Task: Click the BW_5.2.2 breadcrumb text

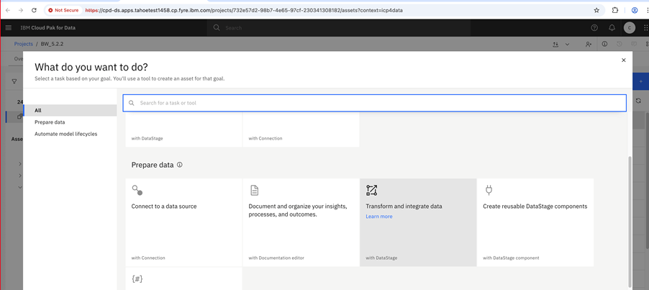Action: click(52, 44)
